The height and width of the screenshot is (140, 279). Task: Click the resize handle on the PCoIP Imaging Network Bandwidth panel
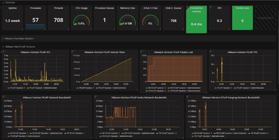(275, 138)
